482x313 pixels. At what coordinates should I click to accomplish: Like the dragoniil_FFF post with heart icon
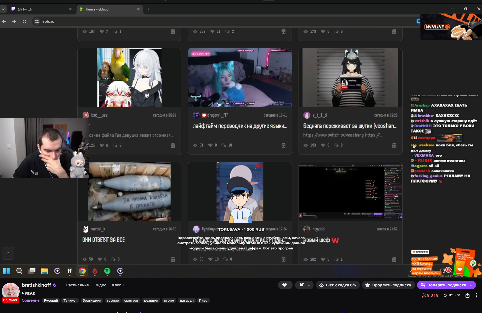(210, 145)
